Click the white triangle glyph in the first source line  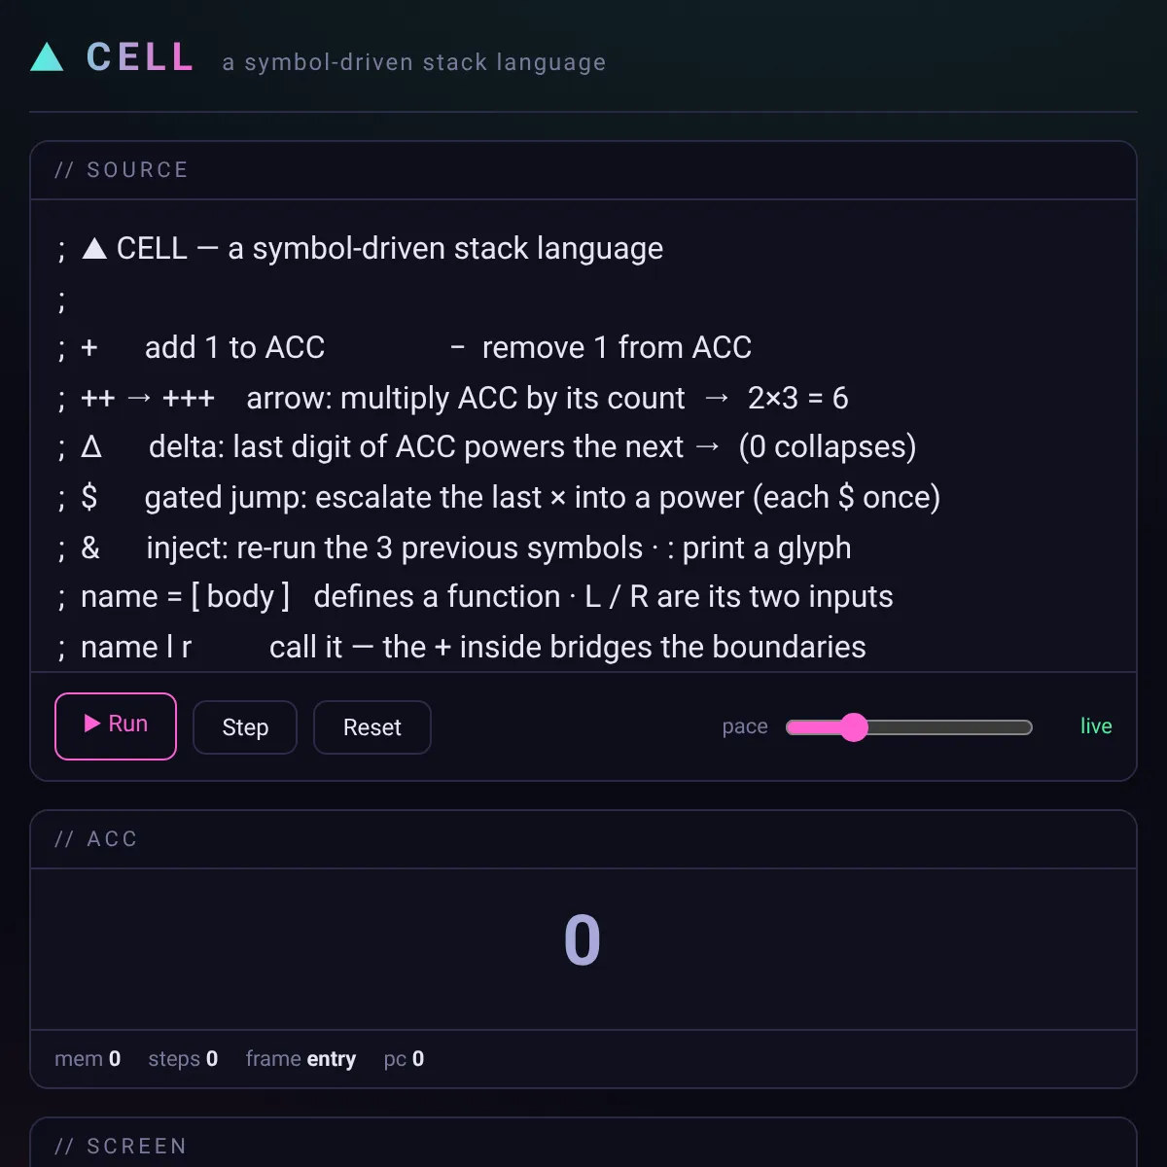[x=94, y=249]
